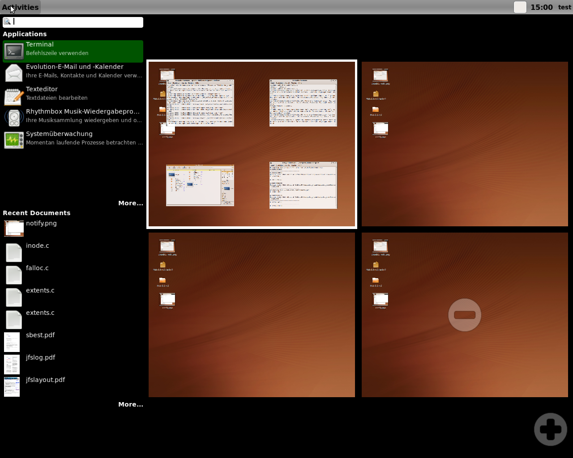The height and width of the screenshot is (458, 573).
Task: Launch Terminal from the Applications list
Action: [x=73, y=51]
